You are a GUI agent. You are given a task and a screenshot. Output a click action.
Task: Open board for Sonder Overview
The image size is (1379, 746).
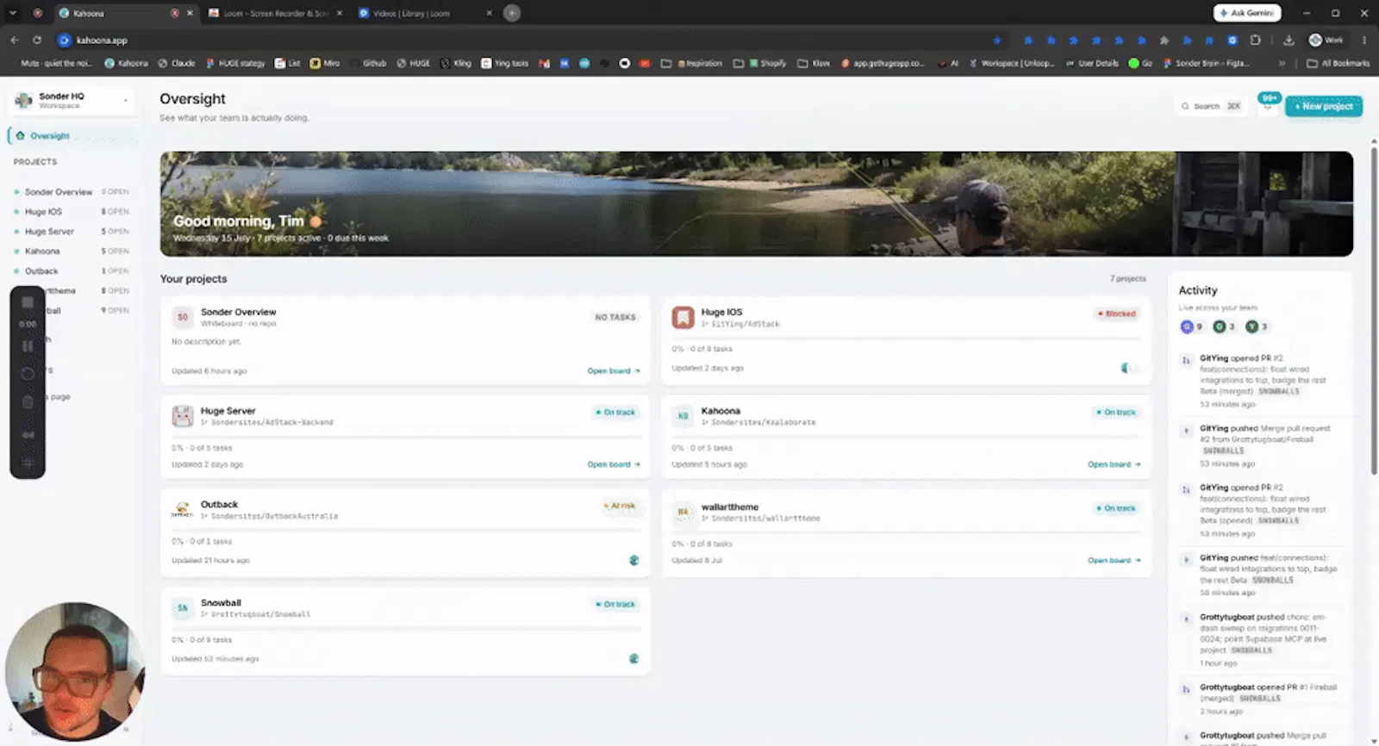point(614,371)
